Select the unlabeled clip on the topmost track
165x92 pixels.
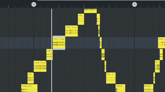[x=90, y=11]
